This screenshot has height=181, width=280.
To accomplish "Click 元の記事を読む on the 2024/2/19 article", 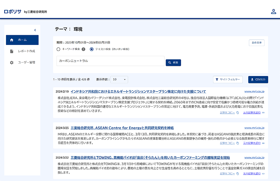I will [252, 113].
